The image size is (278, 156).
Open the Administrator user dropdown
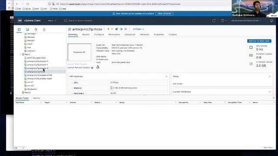(x=246, y=21)
